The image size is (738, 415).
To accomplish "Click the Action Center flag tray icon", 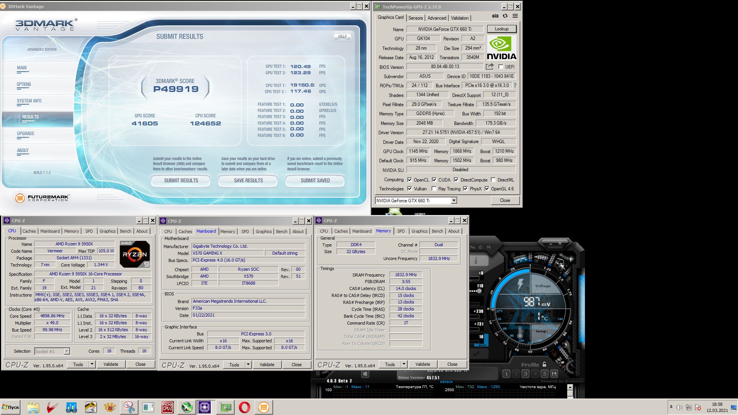I will click(697, 407).
